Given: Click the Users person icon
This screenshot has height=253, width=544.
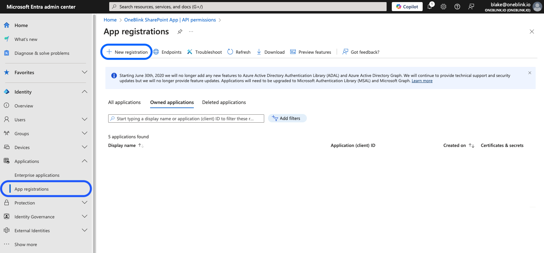Looking at the screenshot, I should click(7, 119).
